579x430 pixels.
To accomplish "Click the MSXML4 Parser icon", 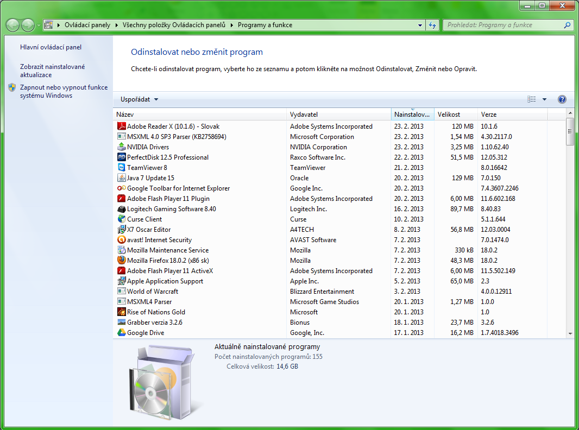I will pos(122,302).
